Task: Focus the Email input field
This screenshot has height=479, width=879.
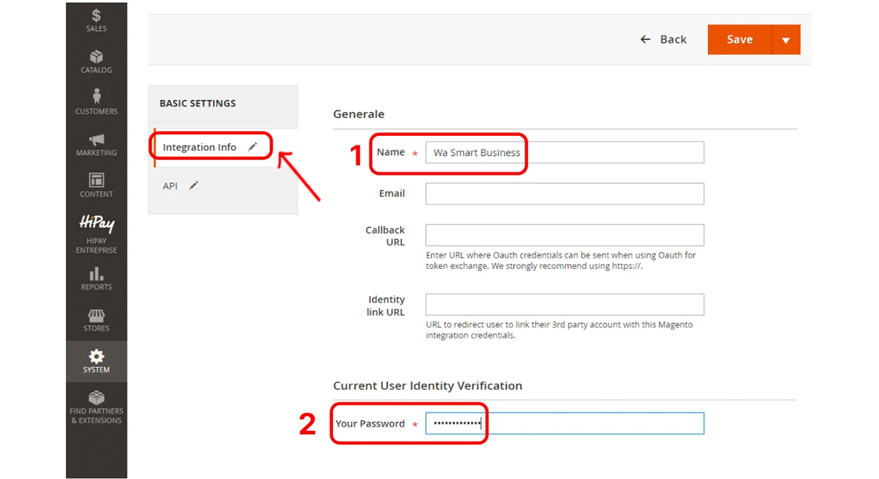Action: tap(564, 194)
